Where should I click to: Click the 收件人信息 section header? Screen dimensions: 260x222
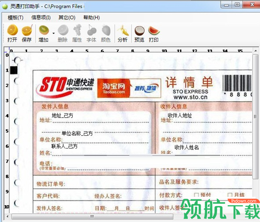174,107
